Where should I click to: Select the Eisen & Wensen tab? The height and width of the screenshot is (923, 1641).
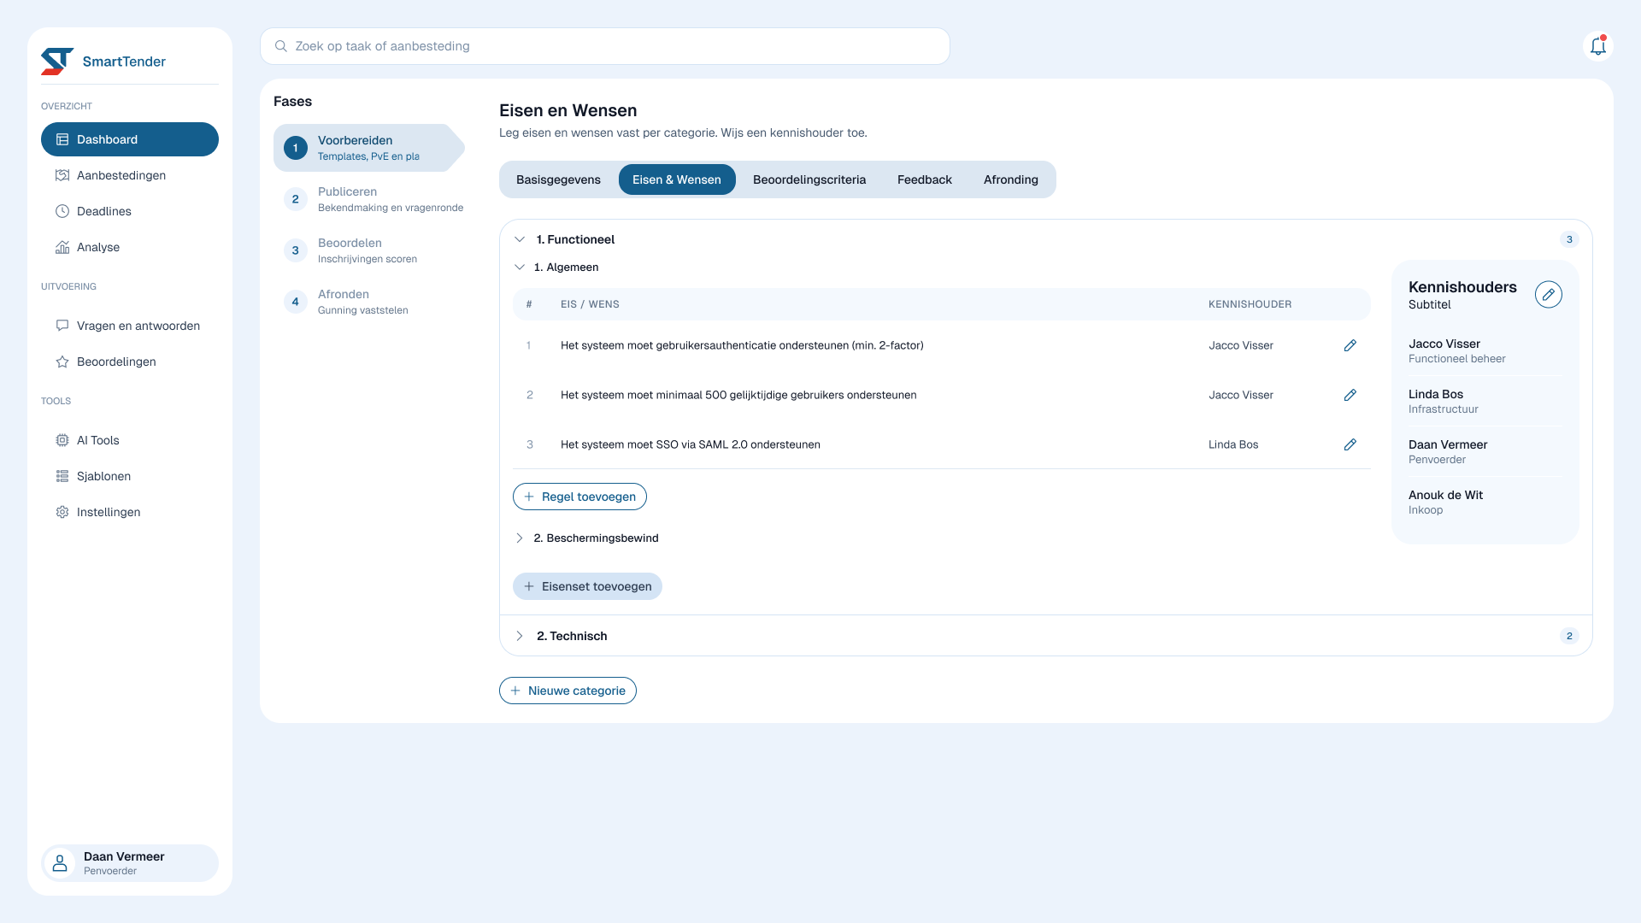coord(677,179)
